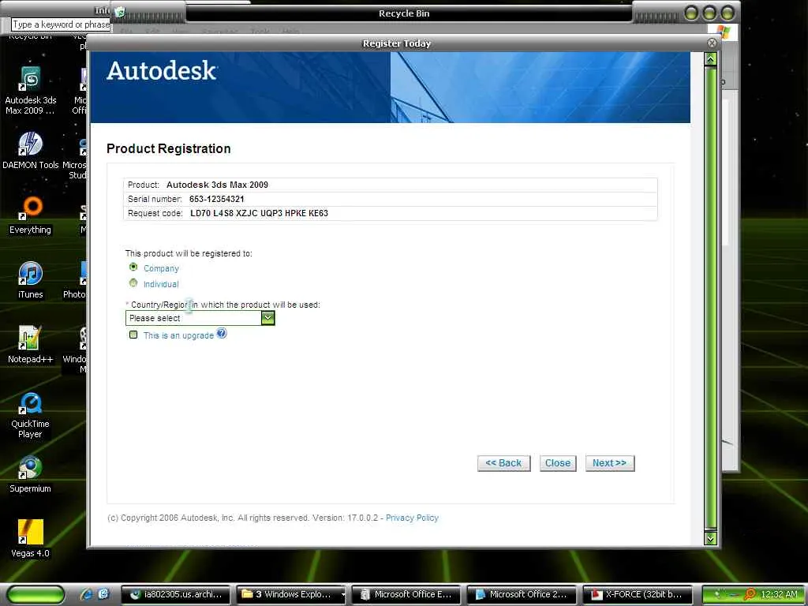Switch to Microsoft Office 2... taskbar item
Viewport: 808px width, 606px height.
[x=522, y=594]
